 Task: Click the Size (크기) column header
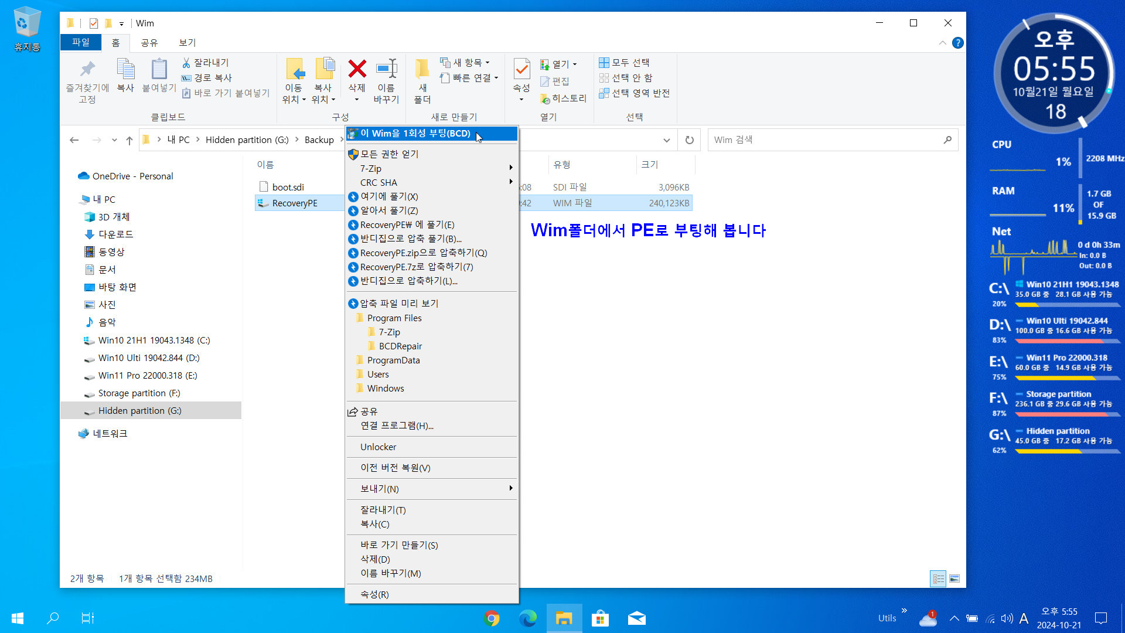point(649,165)
